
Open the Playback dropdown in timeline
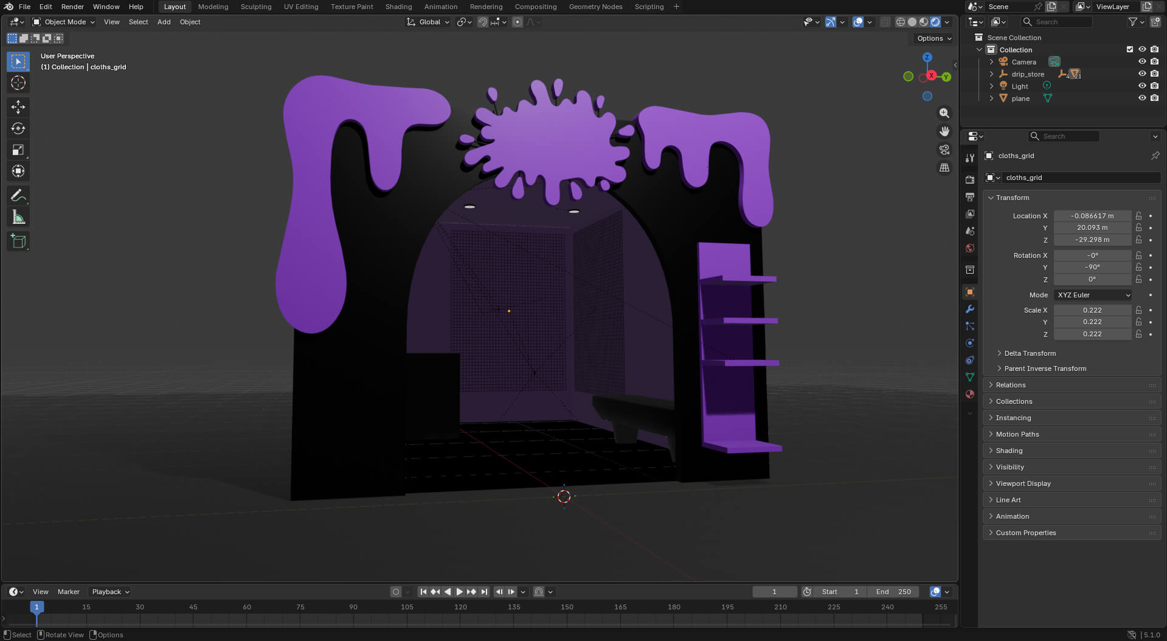point(111,592)
